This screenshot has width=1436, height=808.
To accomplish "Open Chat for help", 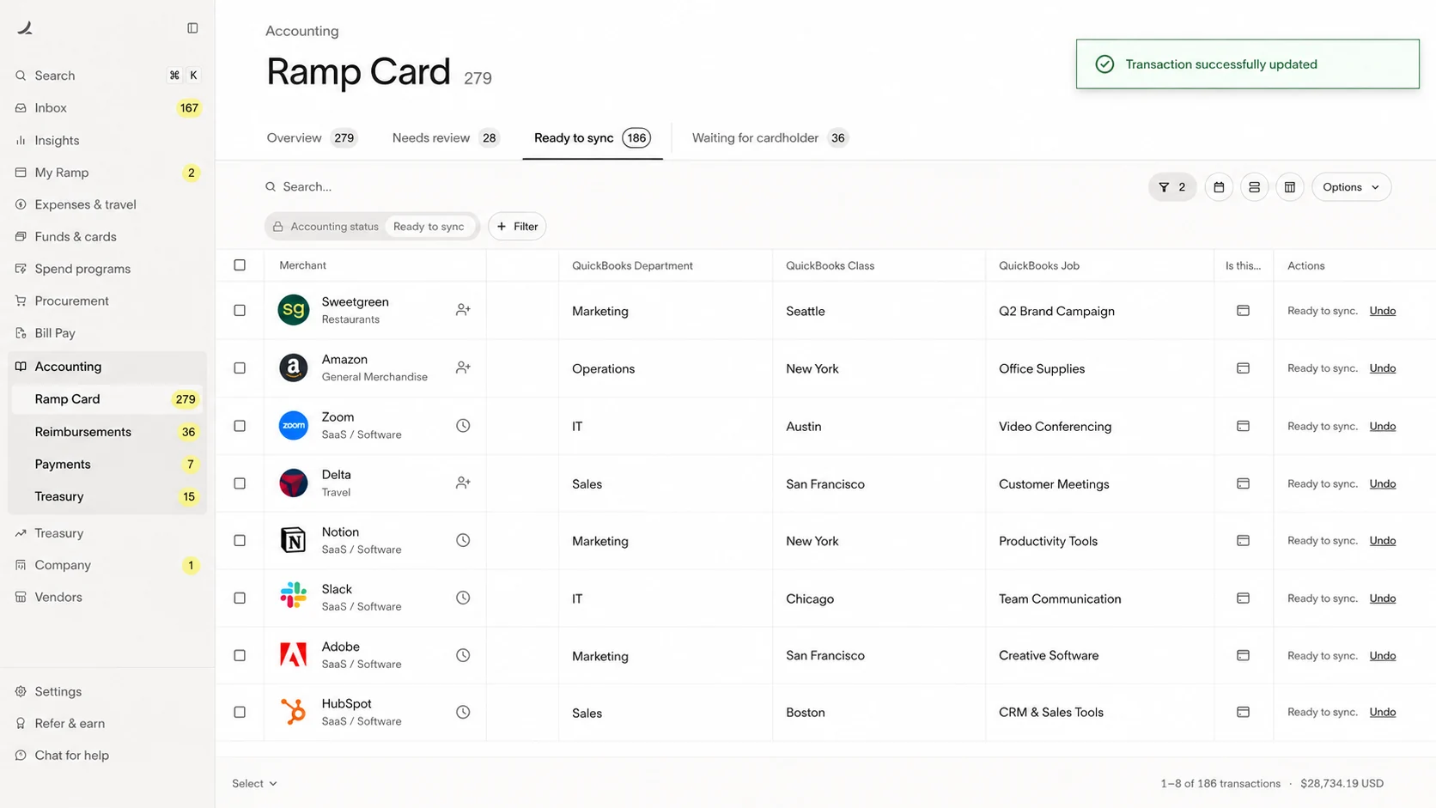I will click(107, 756).
